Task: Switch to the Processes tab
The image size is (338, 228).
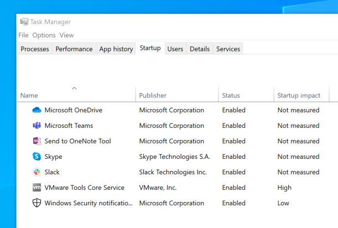Action: (35, 49)
